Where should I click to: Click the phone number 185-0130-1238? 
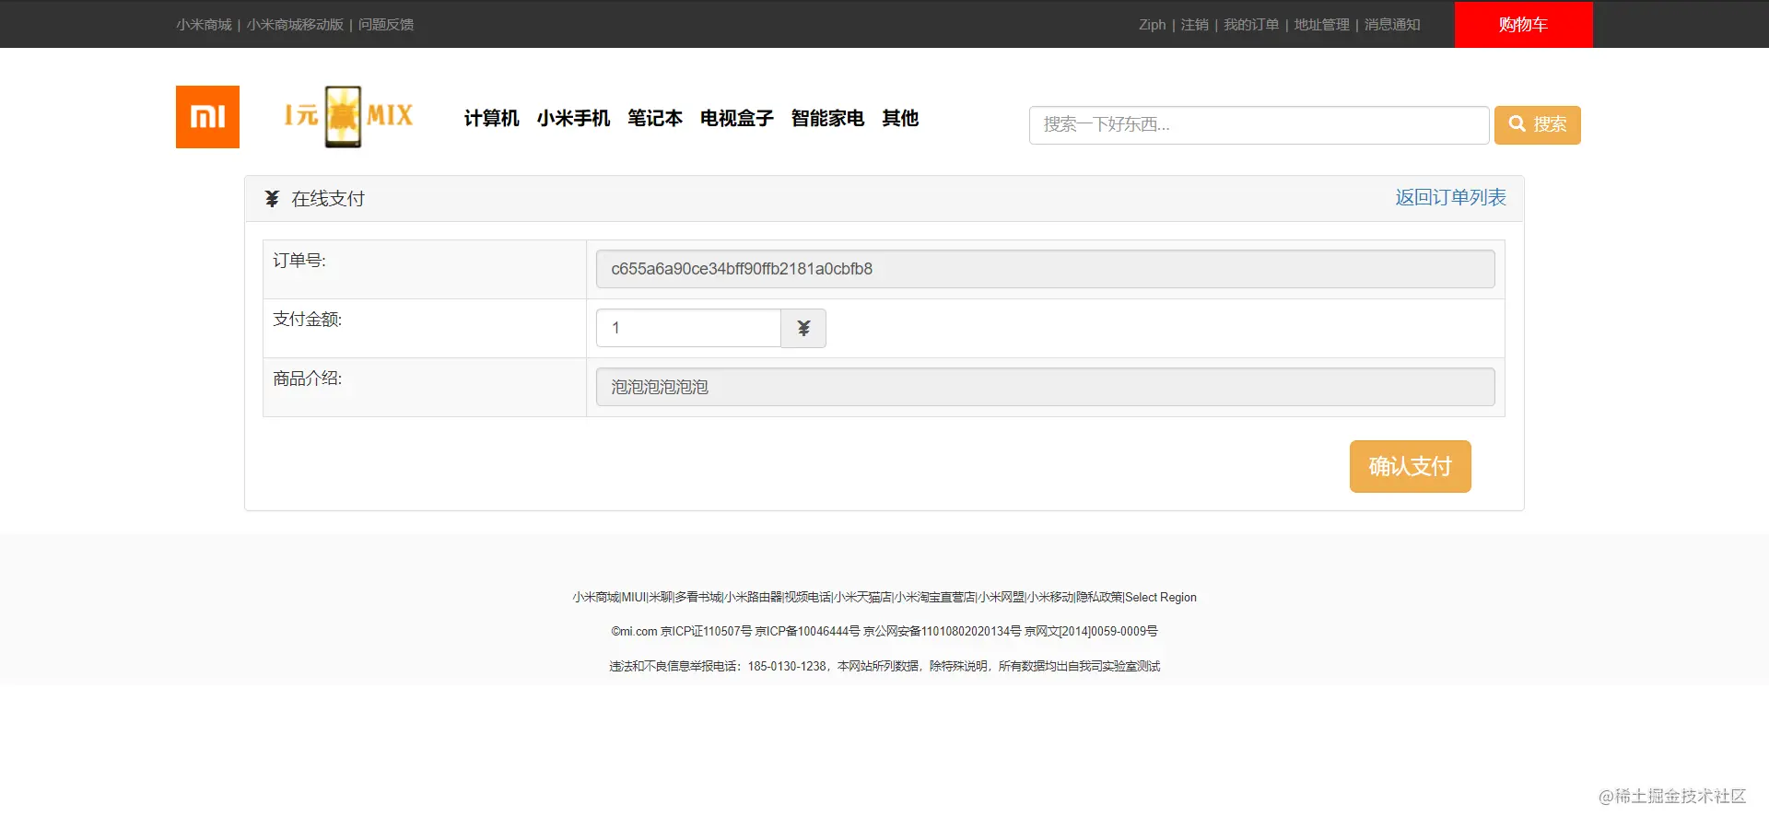tap(787, 667)
